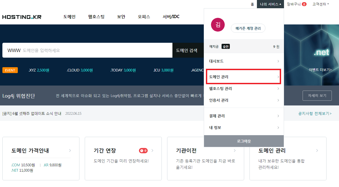This screenshot has width=339, height=187.
Task: Click the .XYZ 2,500원 domain offer
Action: (x=39, y=70)
